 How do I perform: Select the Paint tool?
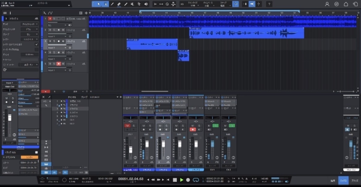pos(126,4)
